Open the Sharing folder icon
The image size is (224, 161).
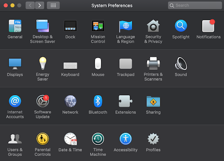pyautogui.click(x=153, y=101)
